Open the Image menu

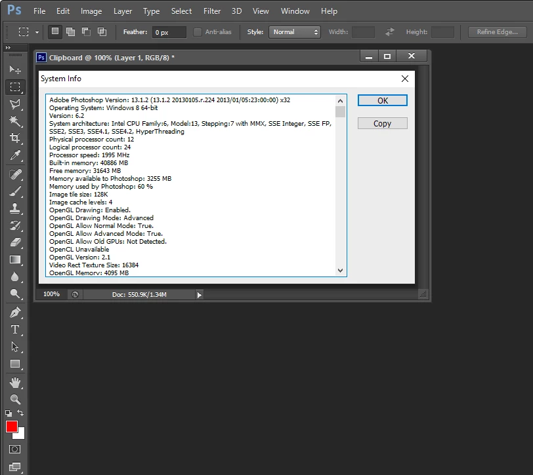tap(91, 11)
